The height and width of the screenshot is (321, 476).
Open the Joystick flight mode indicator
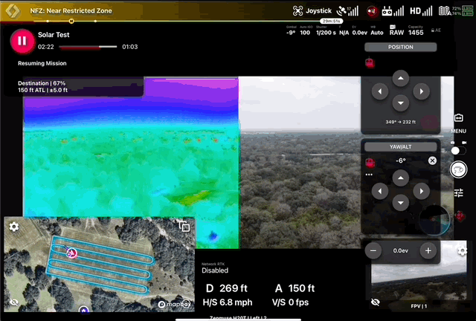[312, 11]
